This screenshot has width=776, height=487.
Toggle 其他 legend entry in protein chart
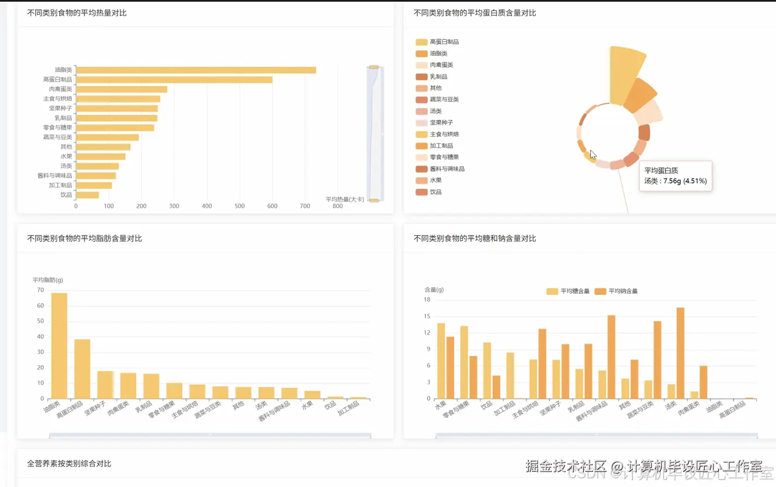429,88
